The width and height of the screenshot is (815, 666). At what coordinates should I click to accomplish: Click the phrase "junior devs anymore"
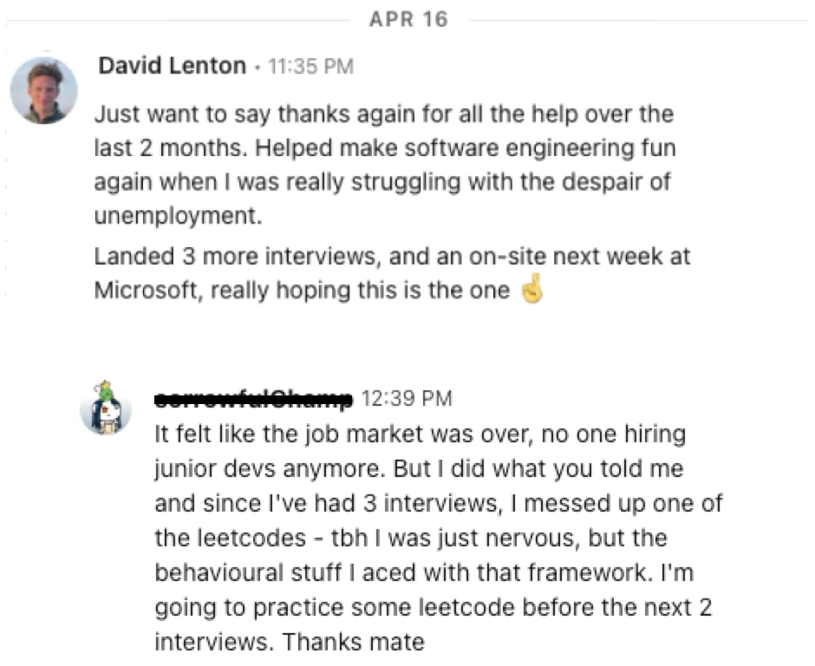click(x=270, y=468)
